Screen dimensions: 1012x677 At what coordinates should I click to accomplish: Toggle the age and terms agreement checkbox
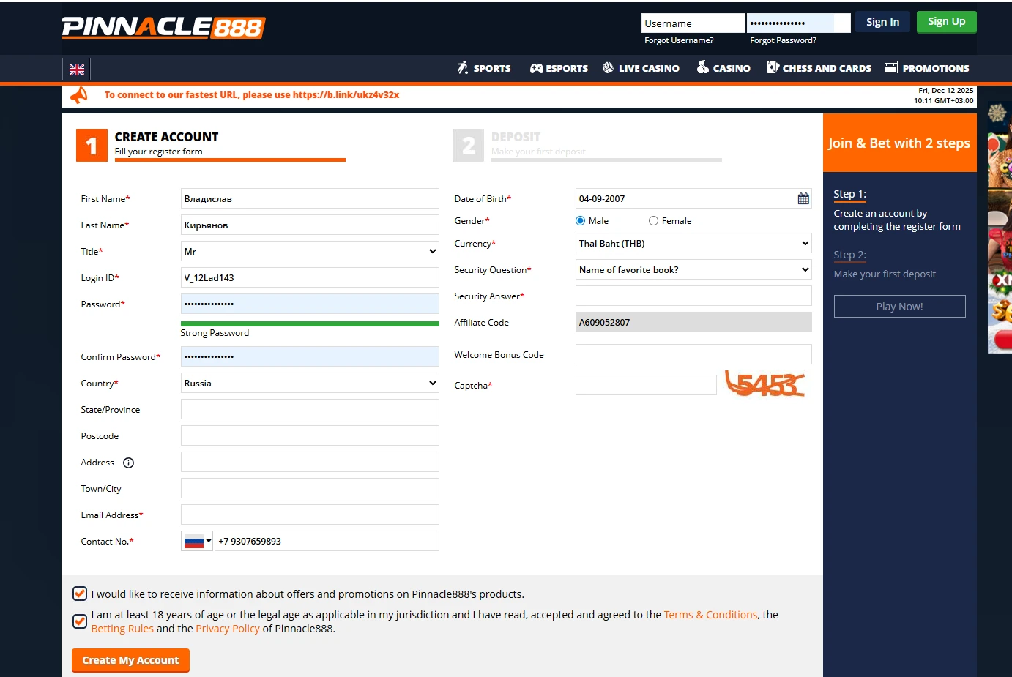pos(80,621)
